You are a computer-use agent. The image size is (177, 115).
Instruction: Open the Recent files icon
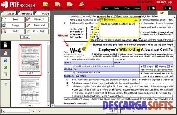tap(70, 4)
